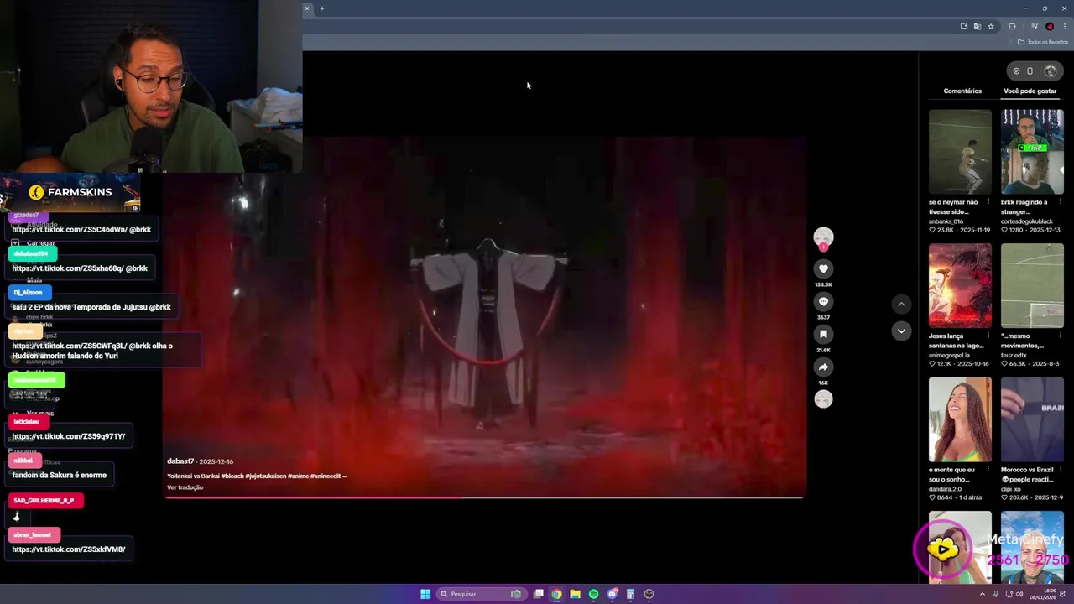The width and height of the screenshot is (1074, 604).
Task: Click the yellow MetaCinefy play badge
Action: point(943,549)
